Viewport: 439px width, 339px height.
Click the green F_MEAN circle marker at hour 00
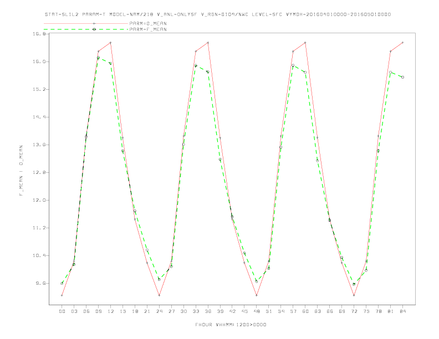tap(62, 284)
